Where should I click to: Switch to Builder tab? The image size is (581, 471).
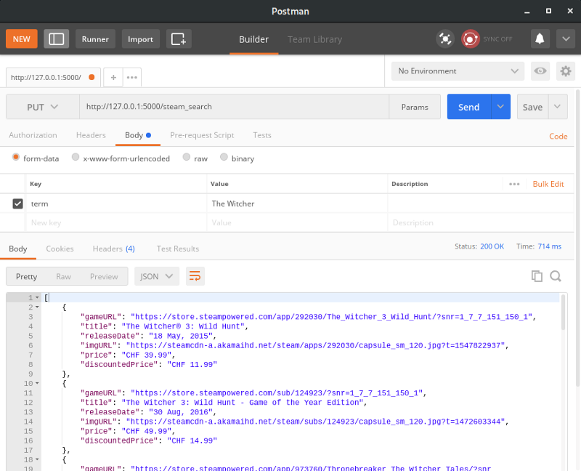(253, 39)
